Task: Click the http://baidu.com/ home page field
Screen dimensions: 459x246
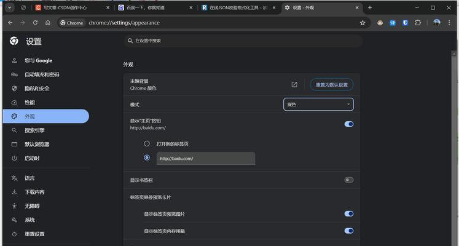Action: point(206,159)
